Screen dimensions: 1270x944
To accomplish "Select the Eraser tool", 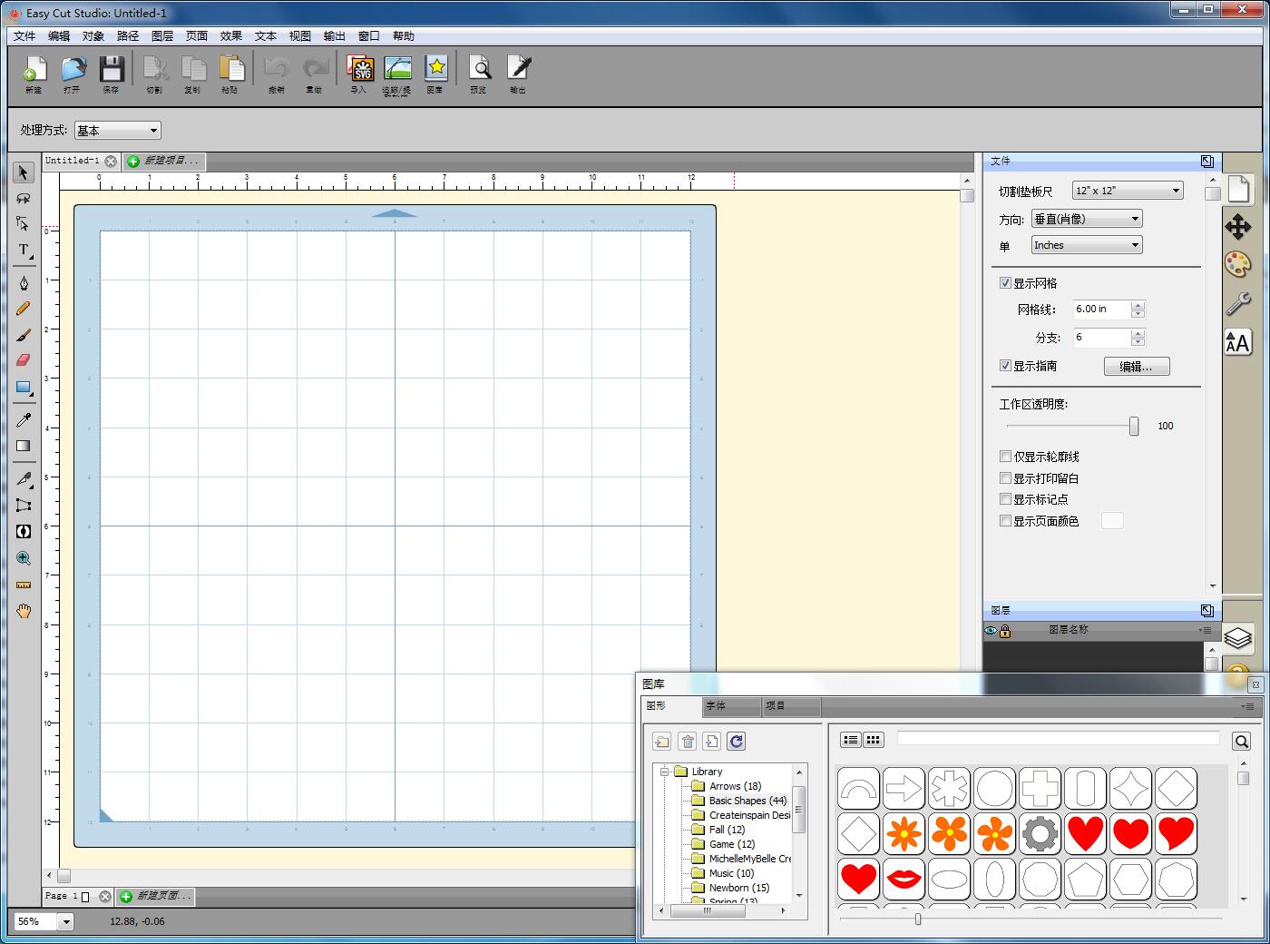I will [x=24, y=360].
